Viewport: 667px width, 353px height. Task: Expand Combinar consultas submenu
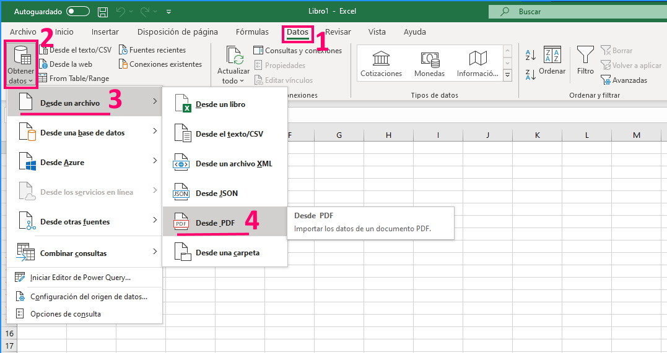point(85,252)
